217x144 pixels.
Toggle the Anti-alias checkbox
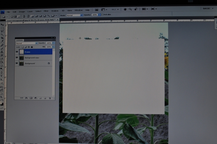102,14
